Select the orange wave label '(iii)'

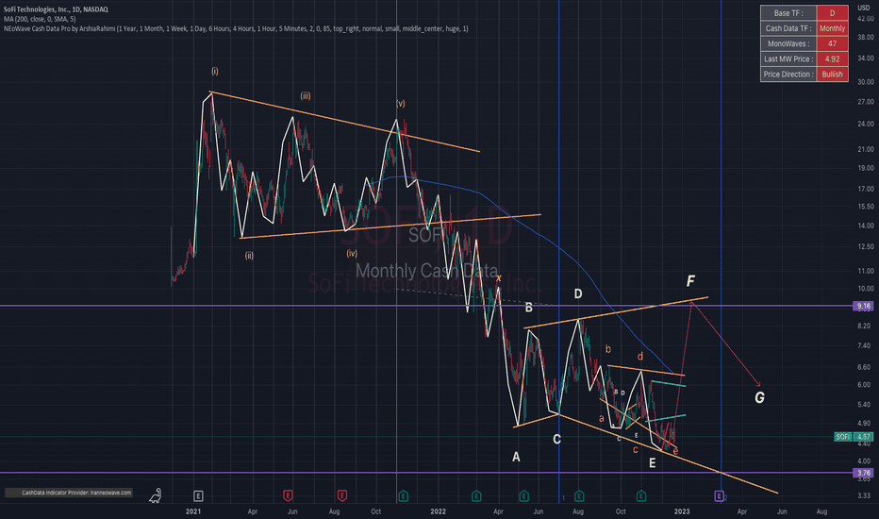(x=306, y=96)
